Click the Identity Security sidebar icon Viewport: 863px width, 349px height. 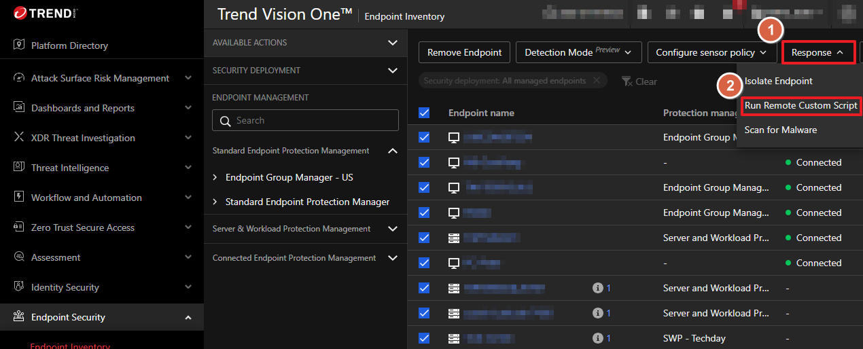tap(19, 287)
